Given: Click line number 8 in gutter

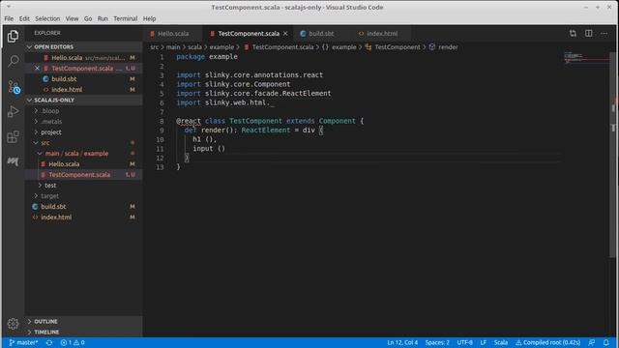Looking at the screenshot, I should [x=162, y=121].
